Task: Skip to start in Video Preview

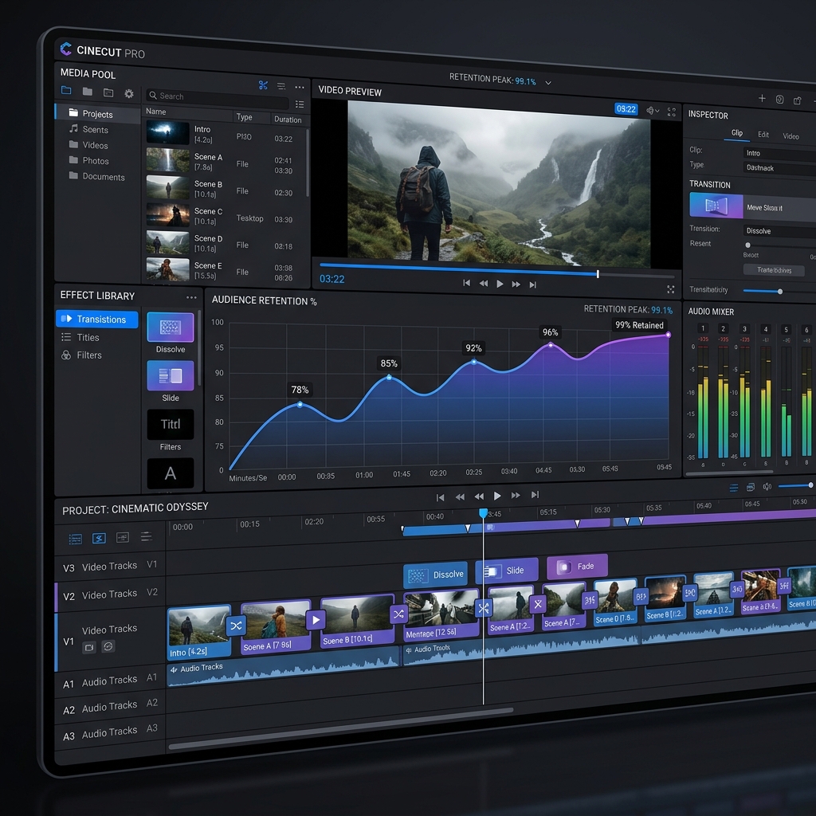Action: tap(466, 283)
